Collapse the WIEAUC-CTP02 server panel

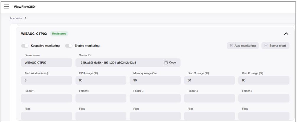pyautogui.click(x=286, y=34)
